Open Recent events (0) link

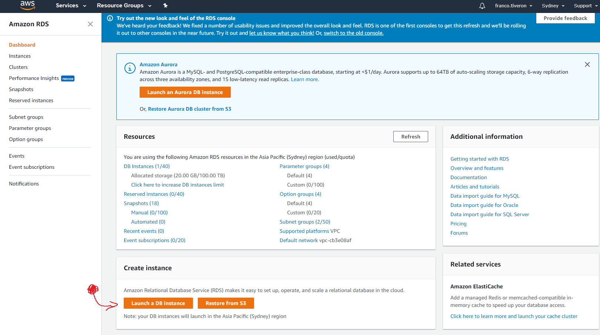point(144,231)
